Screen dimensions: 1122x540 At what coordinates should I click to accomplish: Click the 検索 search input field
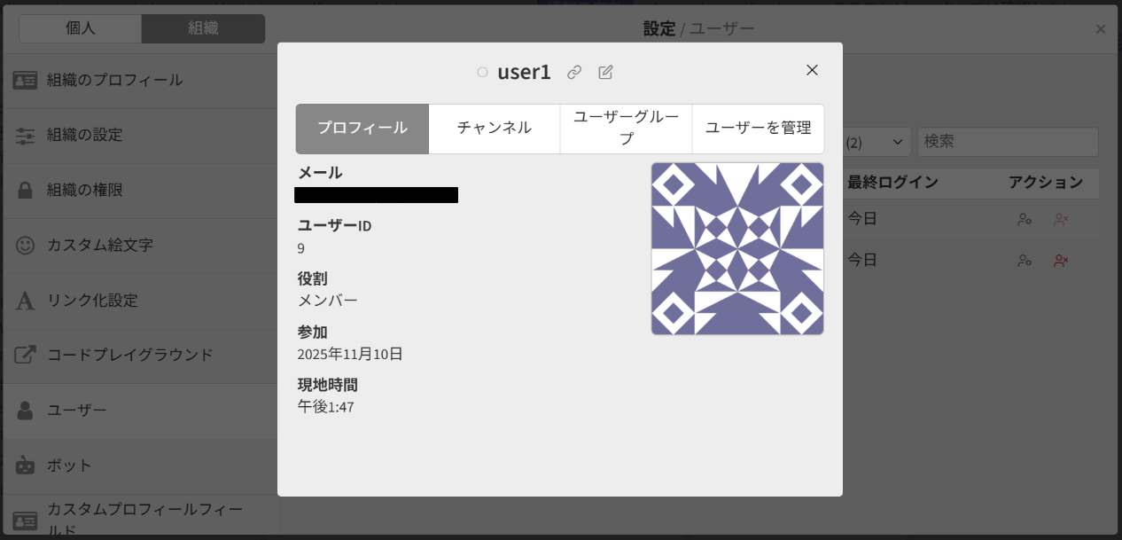pos(1008,141)
